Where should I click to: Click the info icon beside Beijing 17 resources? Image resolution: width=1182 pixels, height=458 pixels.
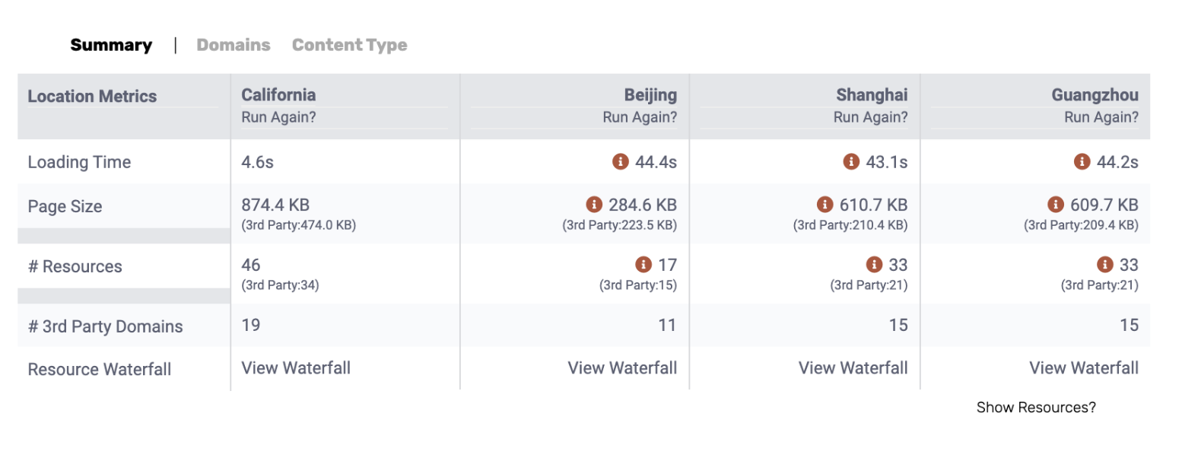[x=643, y=264]
